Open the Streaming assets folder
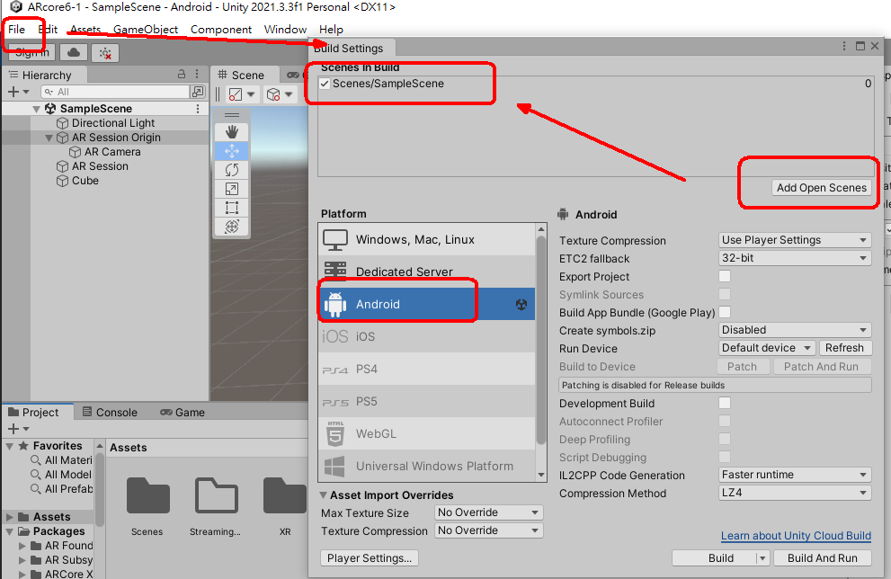The height and width of the screenshot is (579, 891). pyautogui.click(x=216, y=507)
